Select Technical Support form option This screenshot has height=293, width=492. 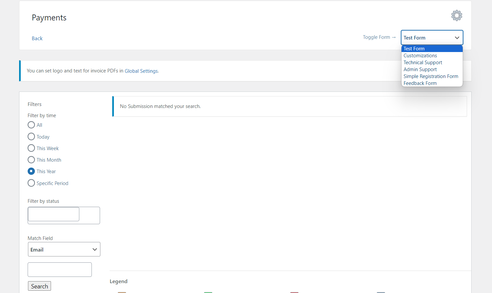click(423, 62)
